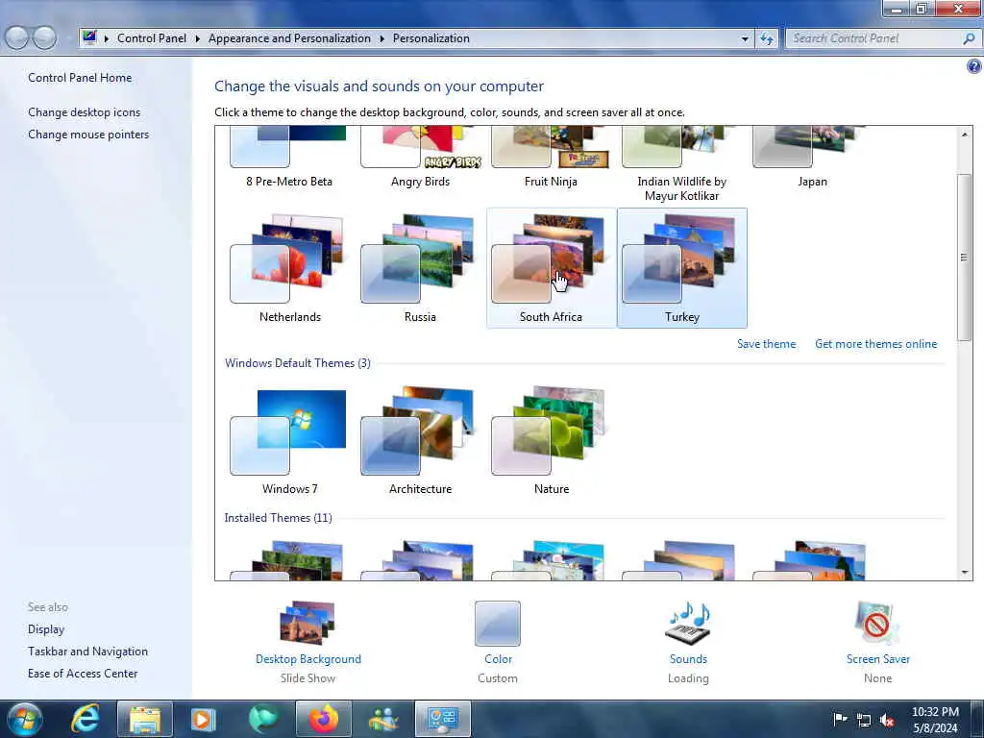
Task: Click the taskbar clock showing 10:32 PM
Action: 935,720
